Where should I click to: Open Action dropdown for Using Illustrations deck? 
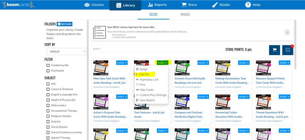coord(284,131)
